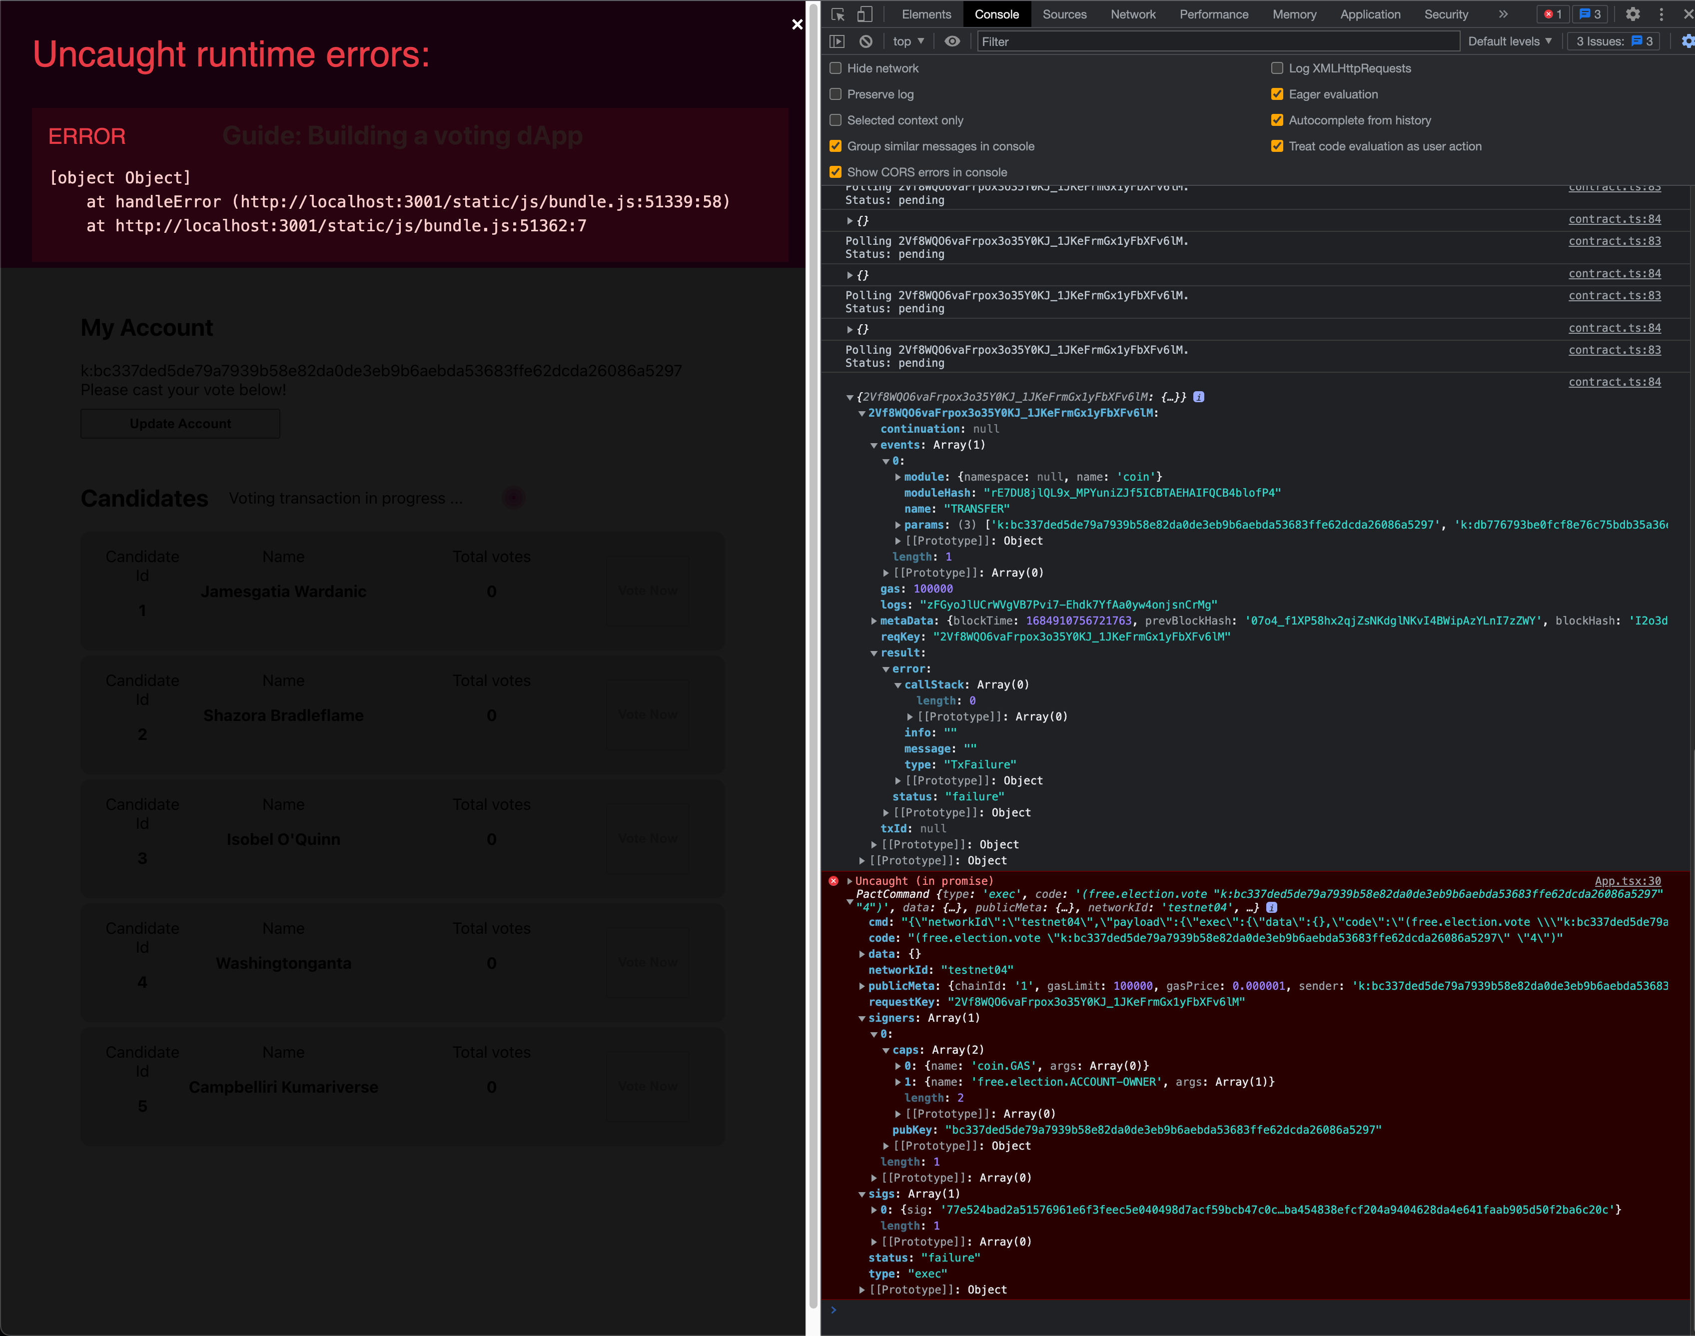Clear the console

[x=865, y=41]
